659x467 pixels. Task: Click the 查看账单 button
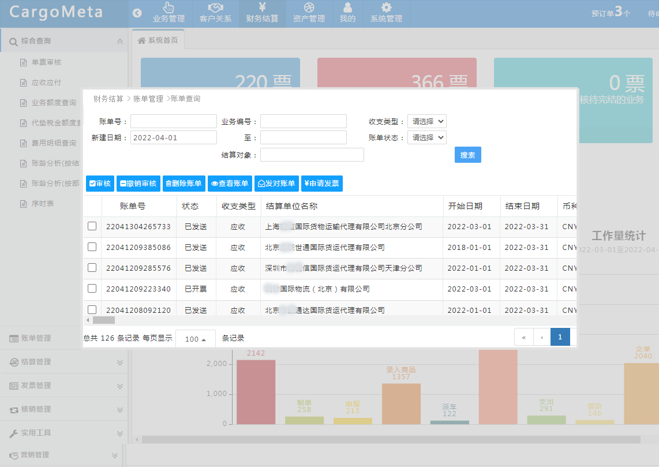coord(230,183)
